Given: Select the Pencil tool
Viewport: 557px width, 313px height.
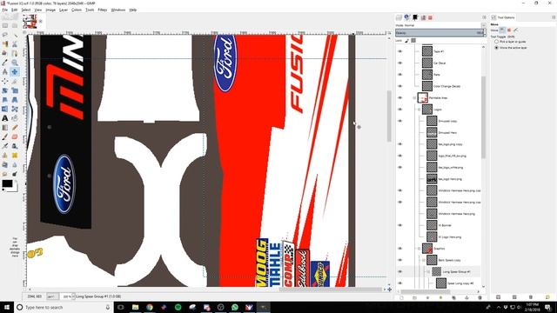Looking at the screenshot, I should point(15,128).
